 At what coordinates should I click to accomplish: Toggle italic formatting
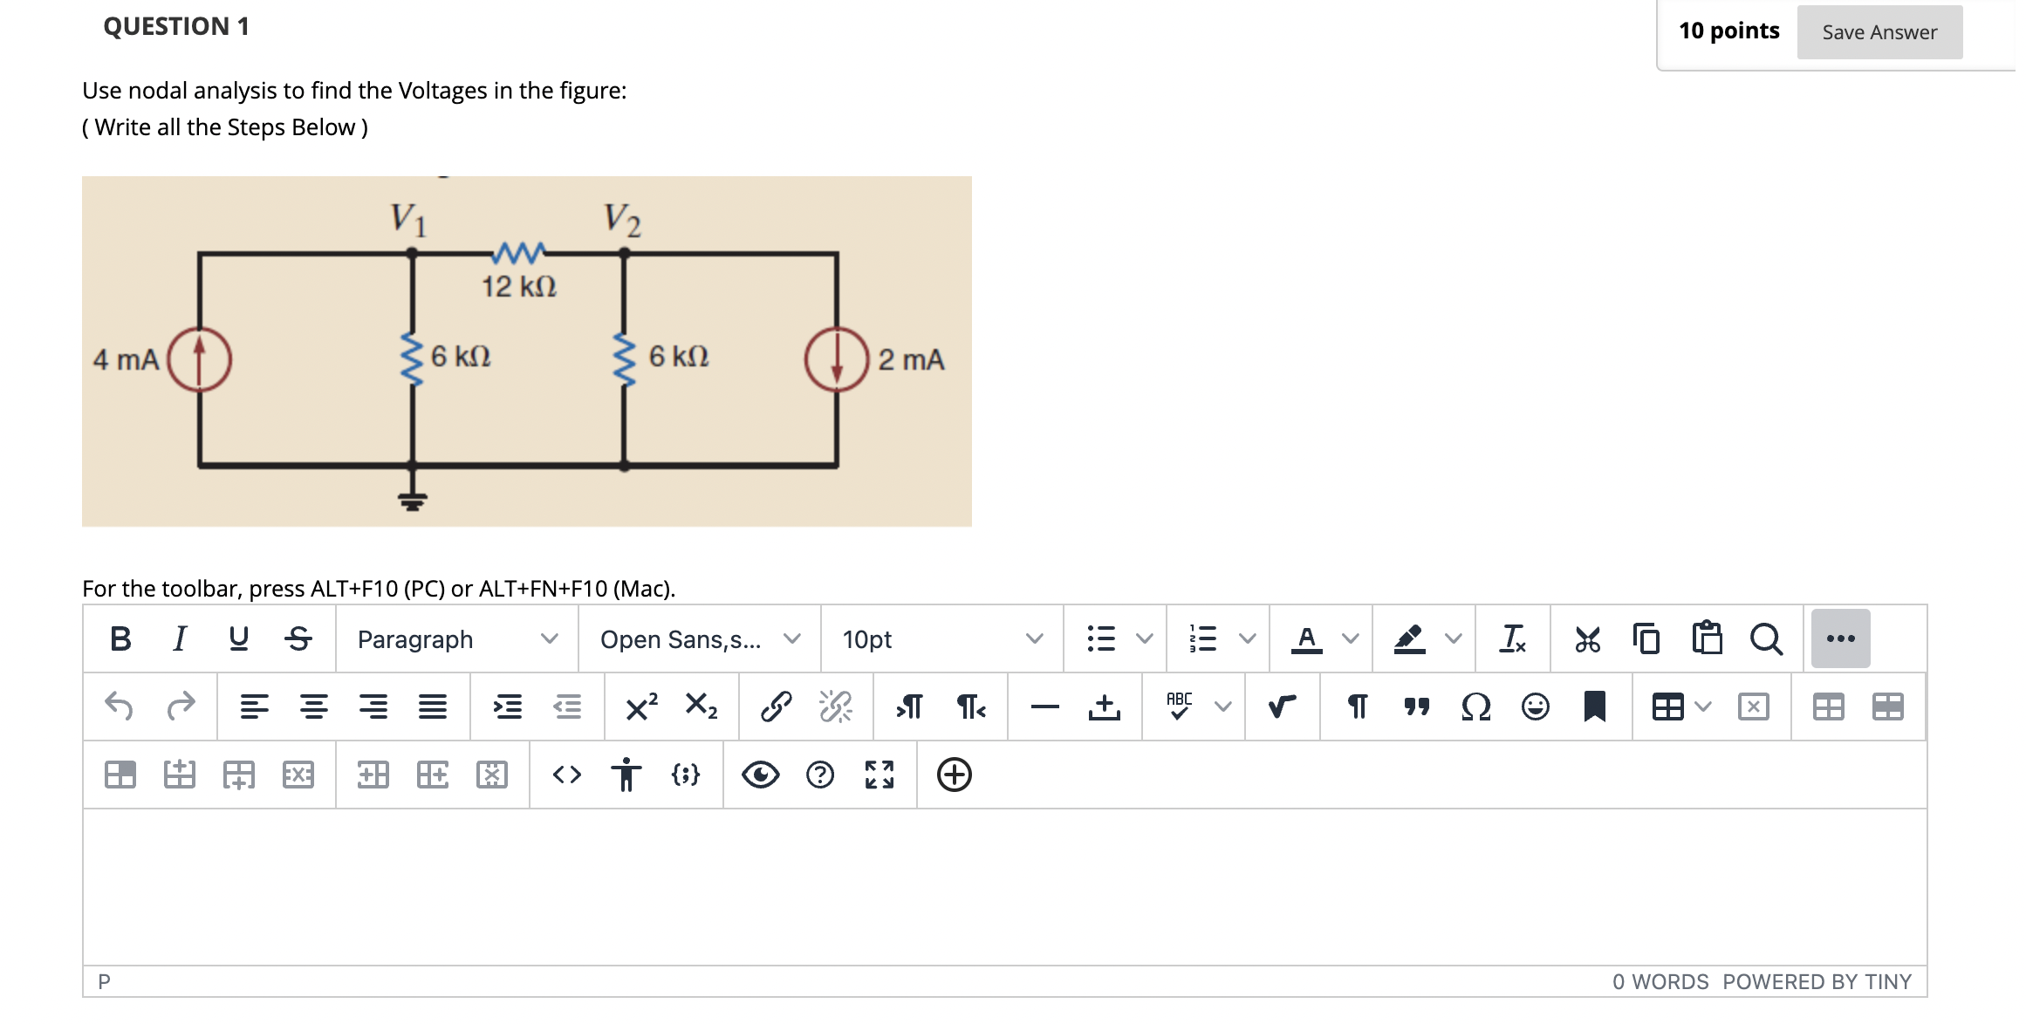pos(180,639)
